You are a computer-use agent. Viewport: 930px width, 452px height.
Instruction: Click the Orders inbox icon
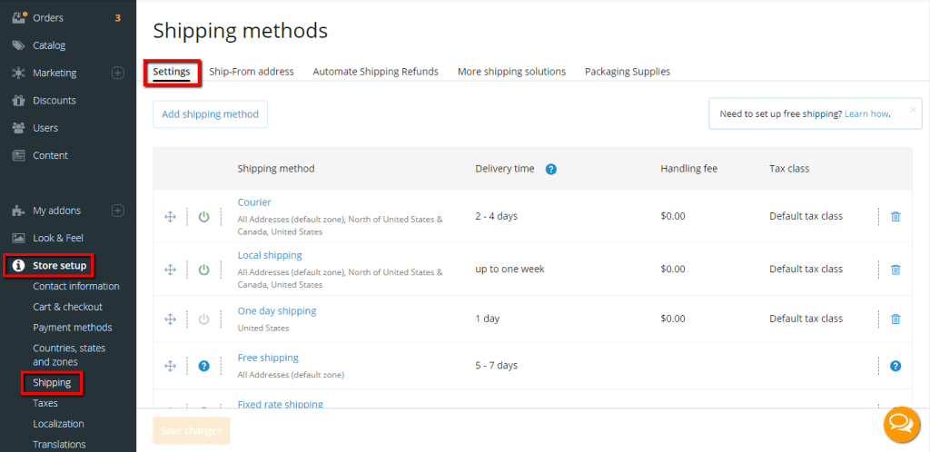coord(19,18)
